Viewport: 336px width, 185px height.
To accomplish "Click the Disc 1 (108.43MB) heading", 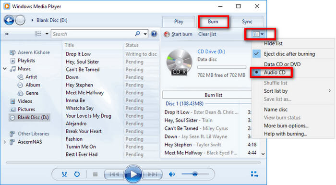I will tap(184, 104).
